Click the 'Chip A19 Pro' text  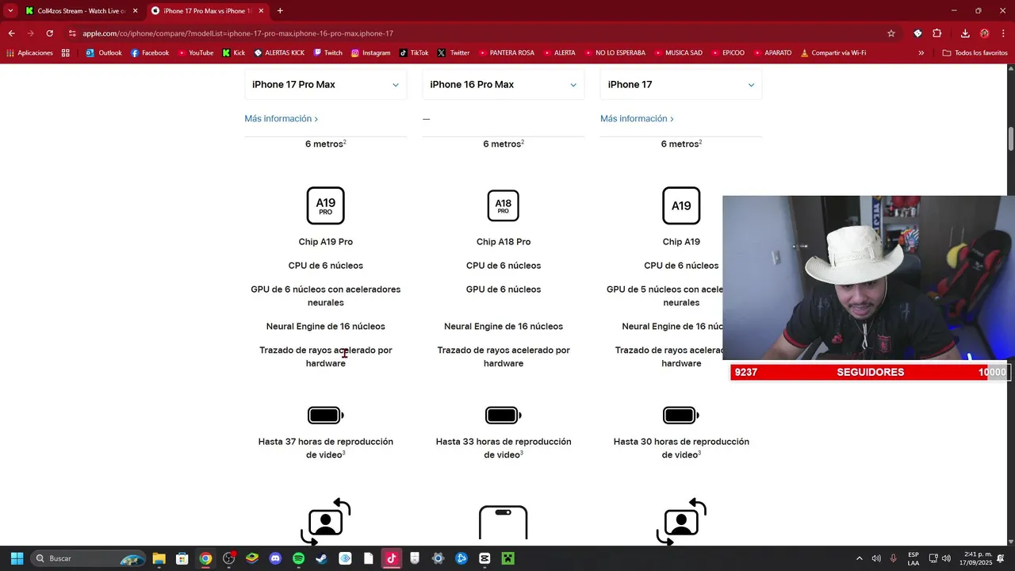pyautogui.click(x=325, y=242)
